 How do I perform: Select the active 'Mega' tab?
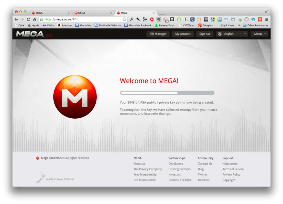(136, 13)
